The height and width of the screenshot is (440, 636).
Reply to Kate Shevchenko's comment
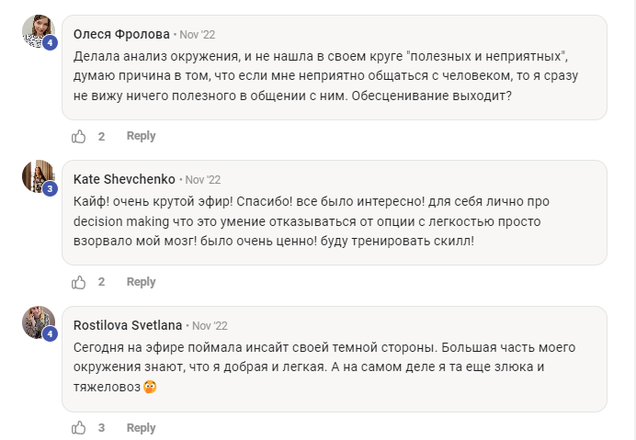click(x=141, y=282)
